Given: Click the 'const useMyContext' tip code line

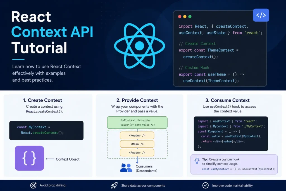Looking at the screenshot, I should click(x=239, y=169).
